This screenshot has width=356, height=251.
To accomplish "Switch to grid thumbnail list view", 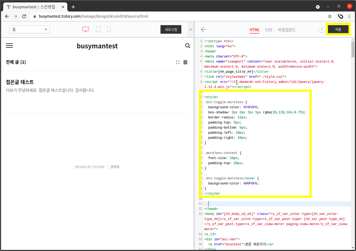I will point(178,62).
